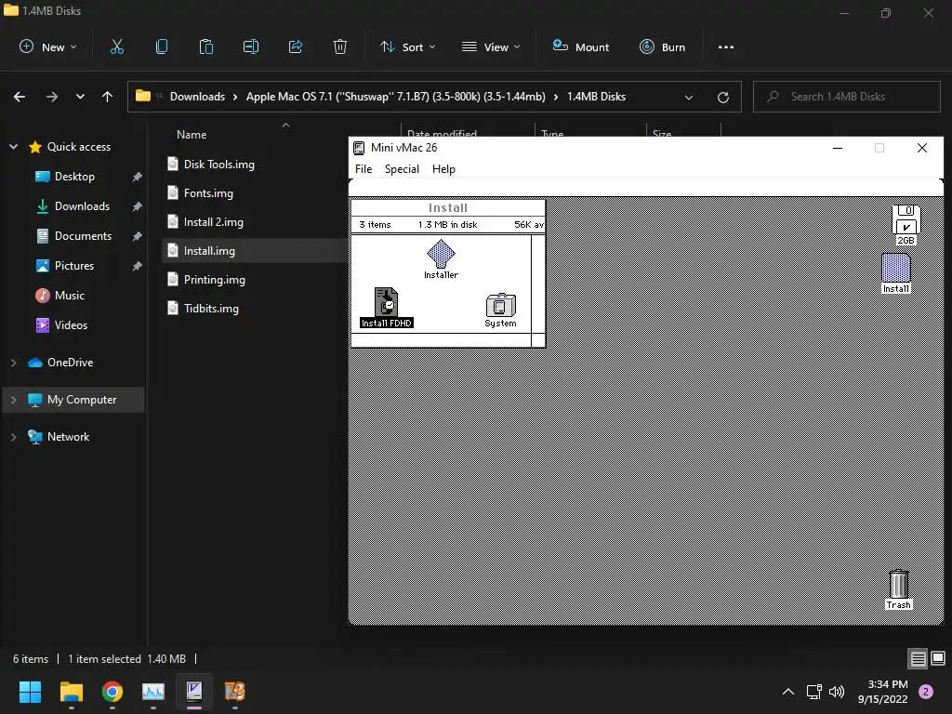Click the Trash icon on Mac desktop
This screenshot has width=952, height=714.
pyautogui.click(x=899, y=589)
